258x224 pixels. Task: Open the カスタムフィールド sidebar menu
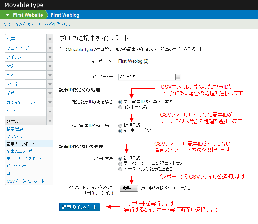point(26,102)
